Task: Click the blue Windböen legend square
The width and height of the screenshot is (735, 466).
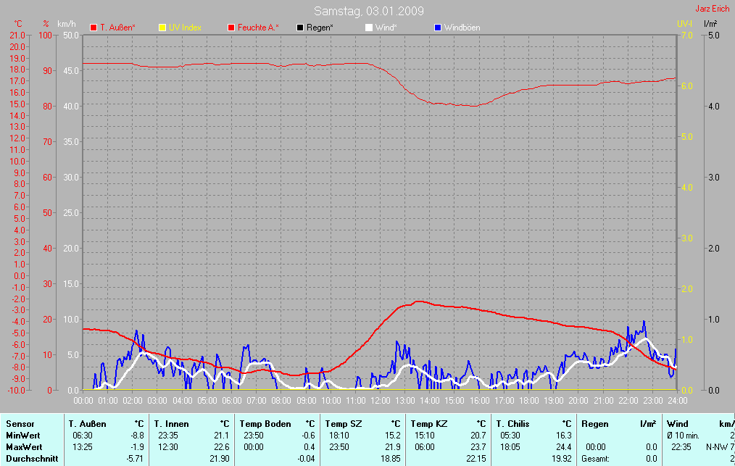Action: pos(438,28)
